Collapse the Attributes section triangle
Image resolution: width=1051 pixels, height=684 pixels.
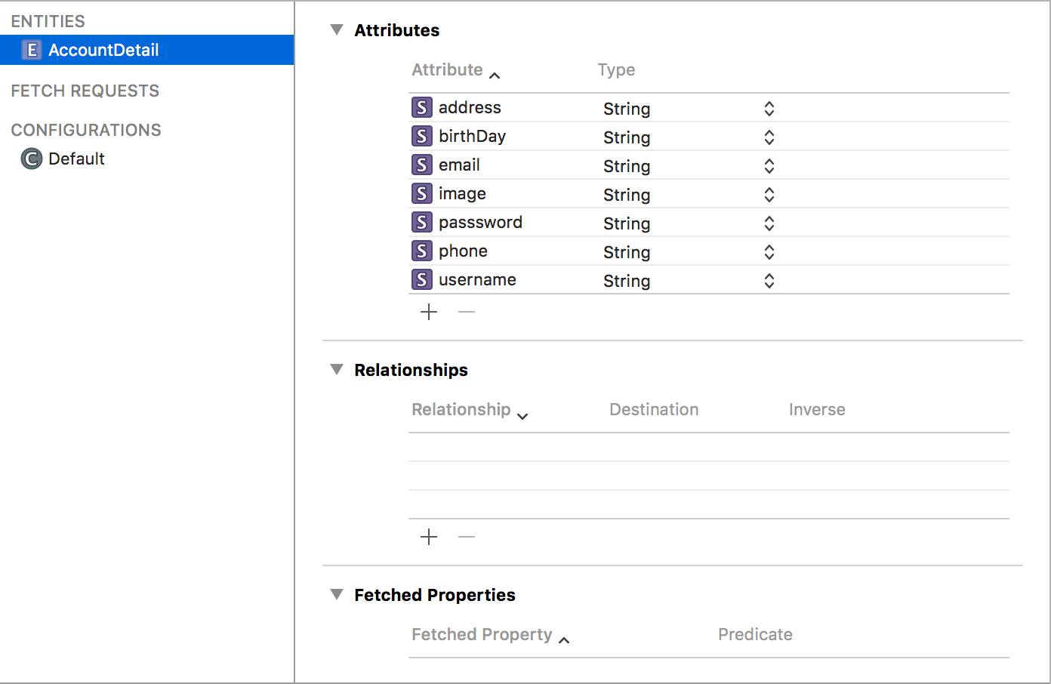(337, 30)
